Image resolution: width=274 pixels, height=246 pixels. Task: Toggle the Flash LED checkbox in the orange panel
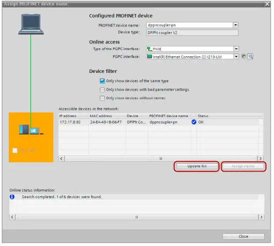[15, 150]
